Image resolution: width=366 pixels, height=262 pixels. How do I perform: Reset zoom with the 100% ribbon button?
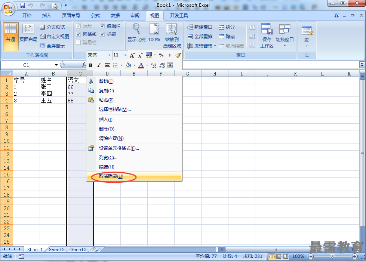point(154,33)
